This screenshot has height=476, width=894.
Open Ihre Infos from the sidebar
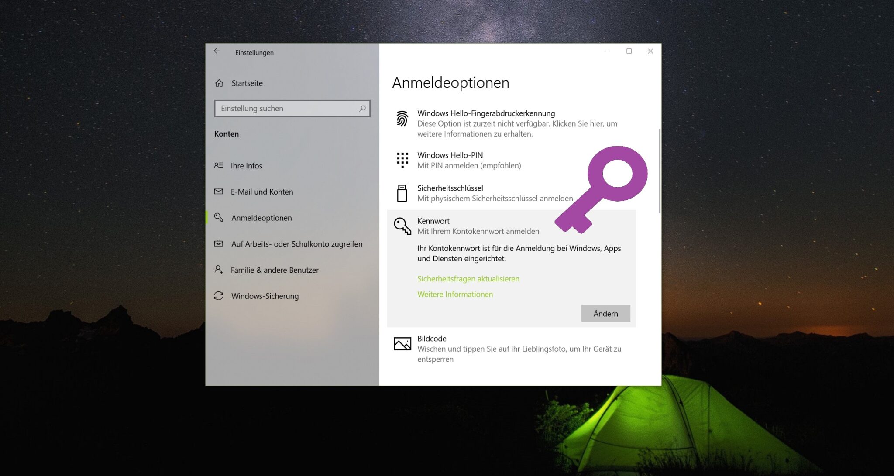tap(247, 165)
